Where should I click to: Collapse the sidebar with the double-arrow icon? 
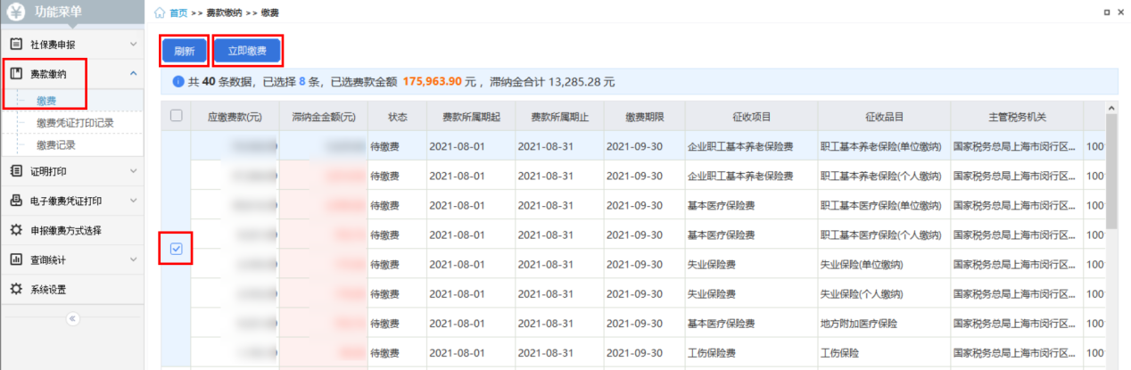coord(72,318)
